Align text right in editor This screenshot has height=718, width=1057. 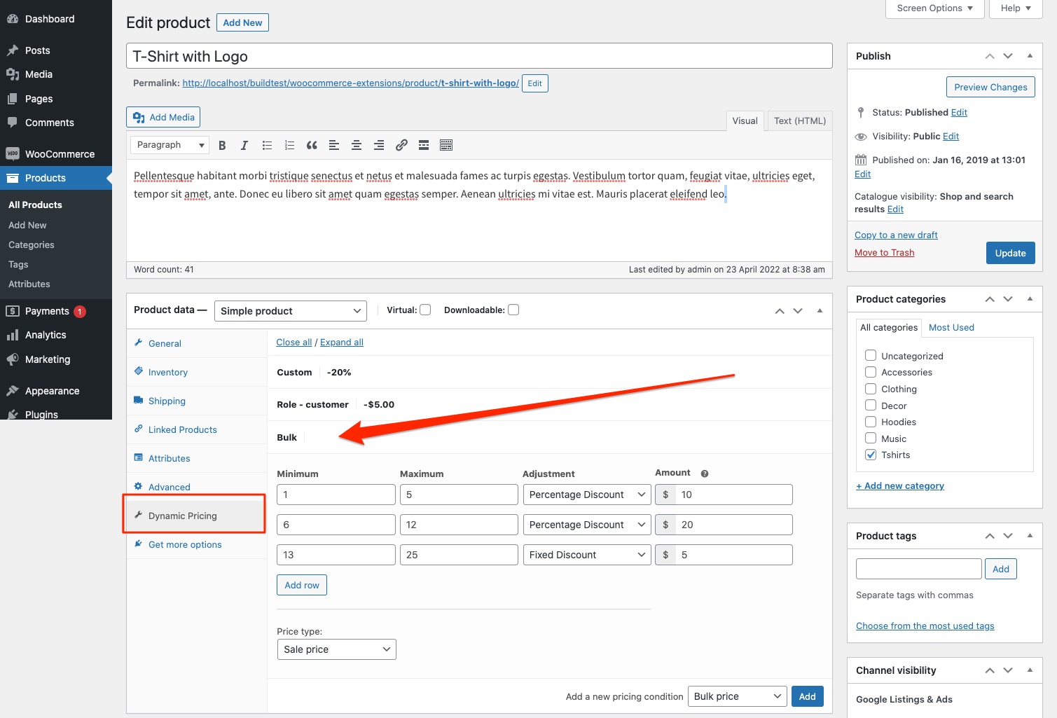(x=379, y=145)
